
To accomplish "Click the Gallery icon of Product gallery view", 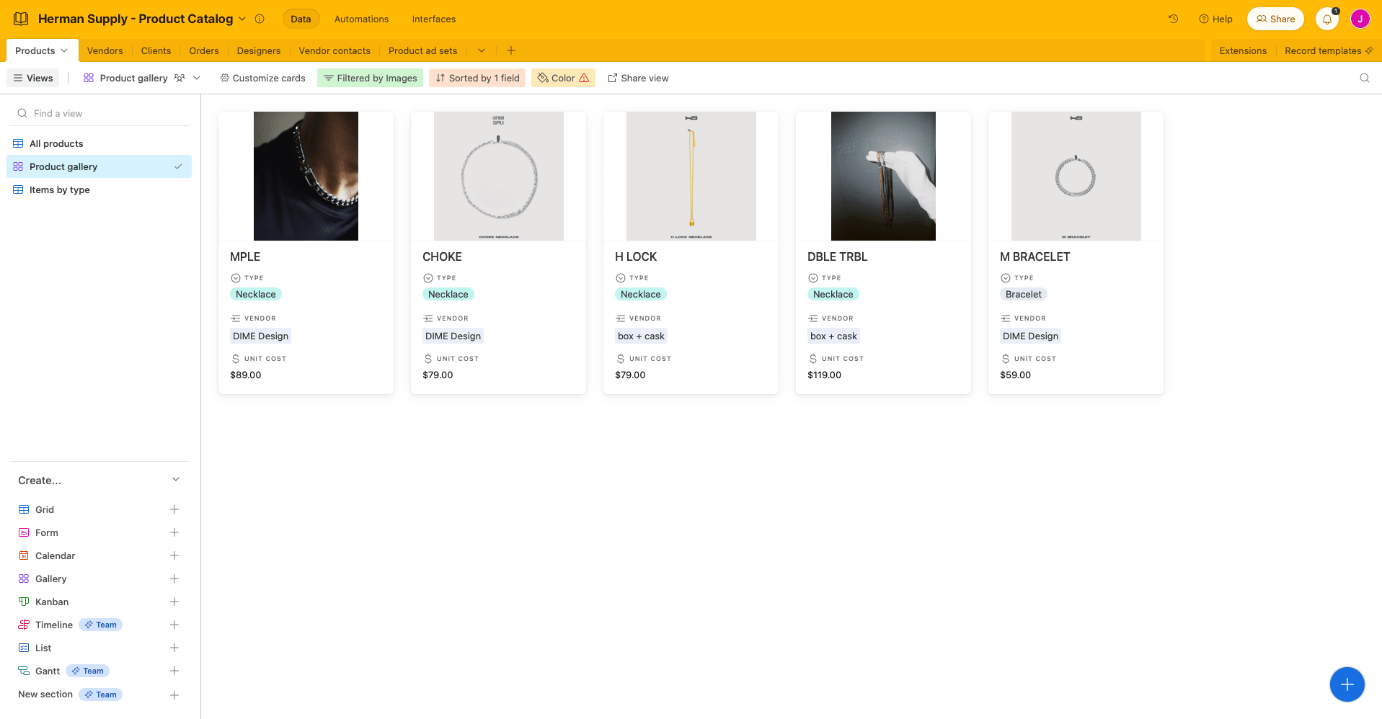I will coord(18,166).
